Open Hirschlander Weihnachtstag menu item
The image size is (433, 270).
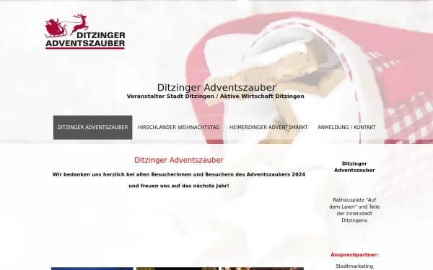pos(178,127)
